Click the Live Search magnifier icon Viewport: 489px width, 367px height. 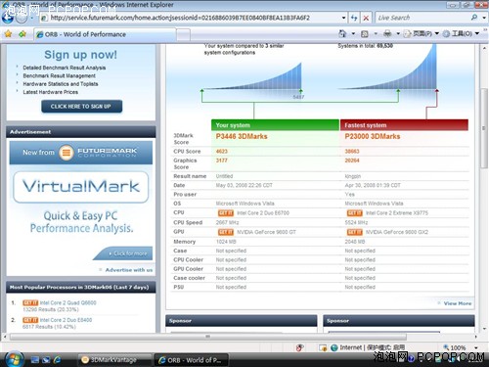coord(474,18)
